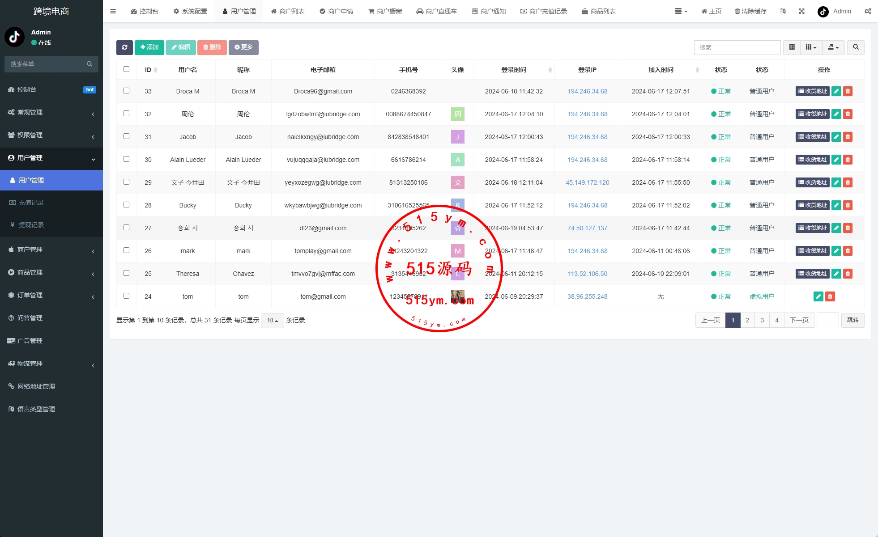Check the select-all checkbox in the table header
This screenshot has width=878, height=537.
tap(126, 69)
